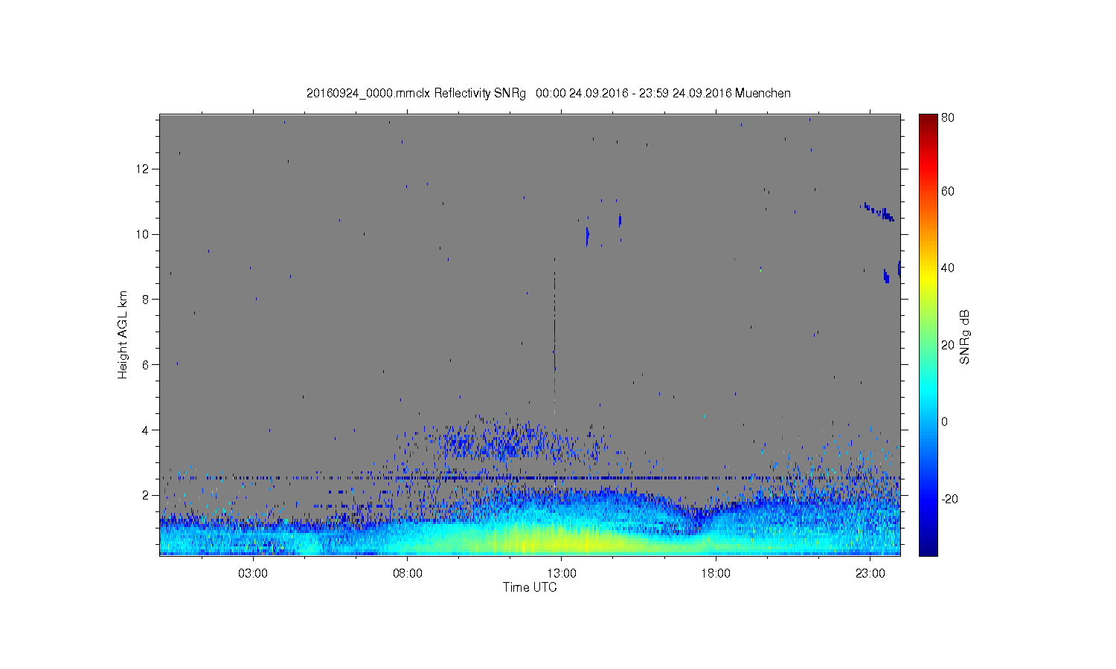Click the 'Height AGL km' y-axis label
Viewport: 1116px width, 669px height.
[123, 334]
